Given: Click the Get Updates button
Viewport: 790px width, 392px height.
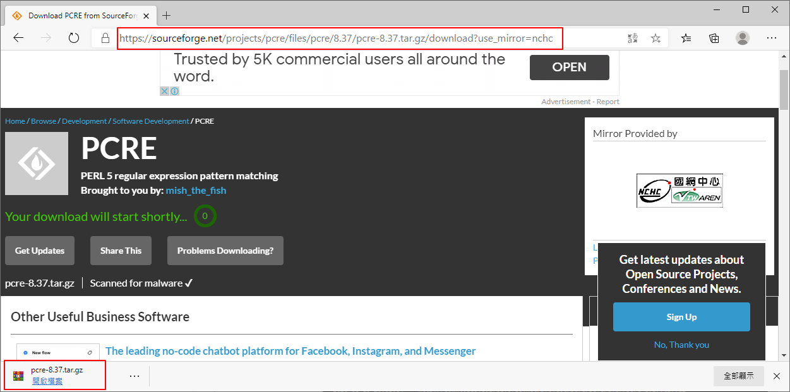Looking at the screenshot, I should [x=40, y=251].
